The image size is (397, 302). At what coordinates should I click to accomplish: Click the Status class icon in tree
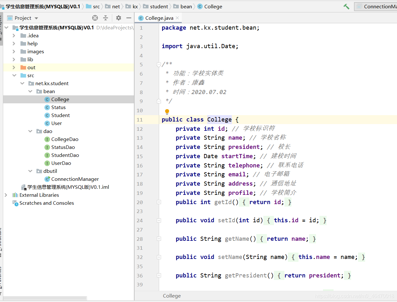[47, 107]
